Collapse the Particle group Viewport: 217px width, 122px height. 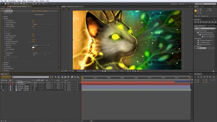click(3, 19)
